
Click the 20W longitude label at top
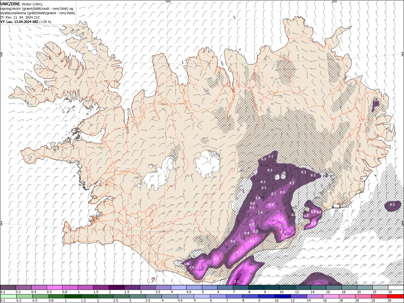click(168, 2)
